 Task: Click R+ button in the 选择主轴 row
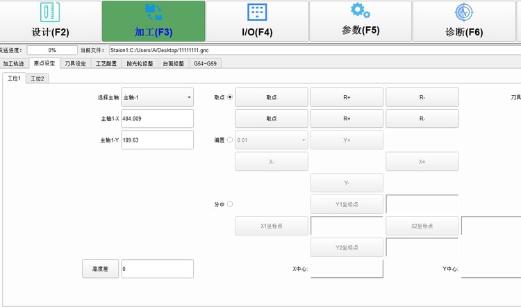pos(347,97)
